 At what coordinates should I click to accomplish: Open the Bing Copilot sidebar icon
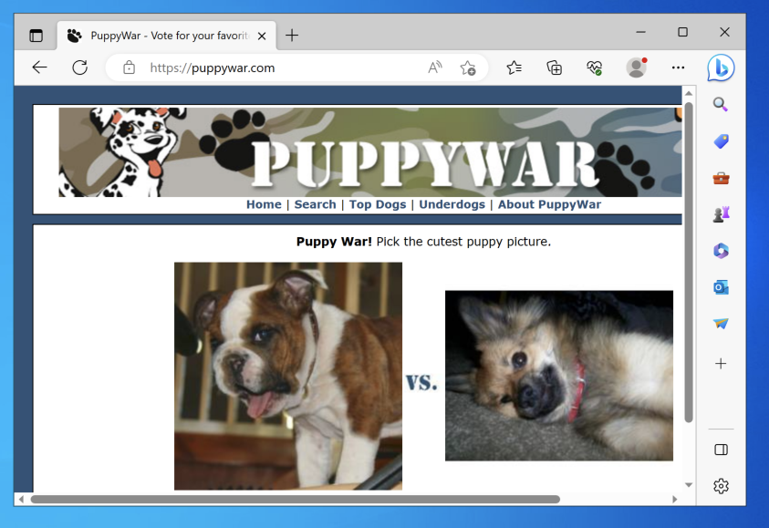(721, 67)
